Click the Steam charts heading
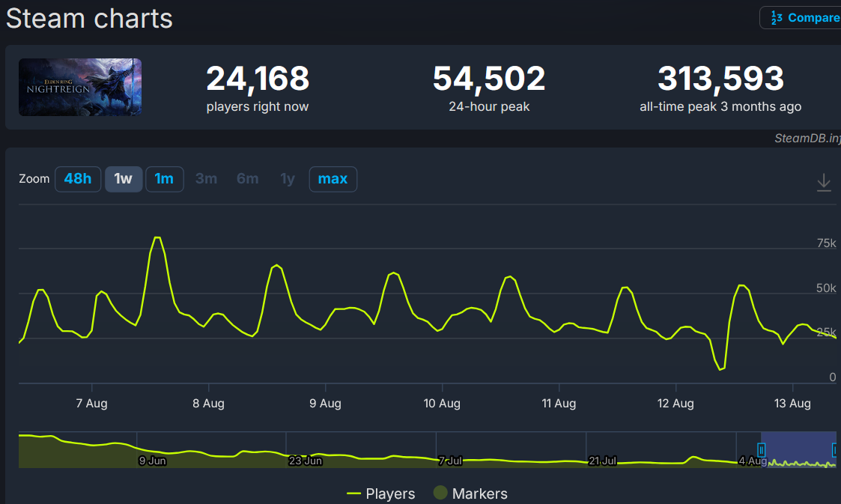The image size is (841, 504). click(x=89, y=18)
